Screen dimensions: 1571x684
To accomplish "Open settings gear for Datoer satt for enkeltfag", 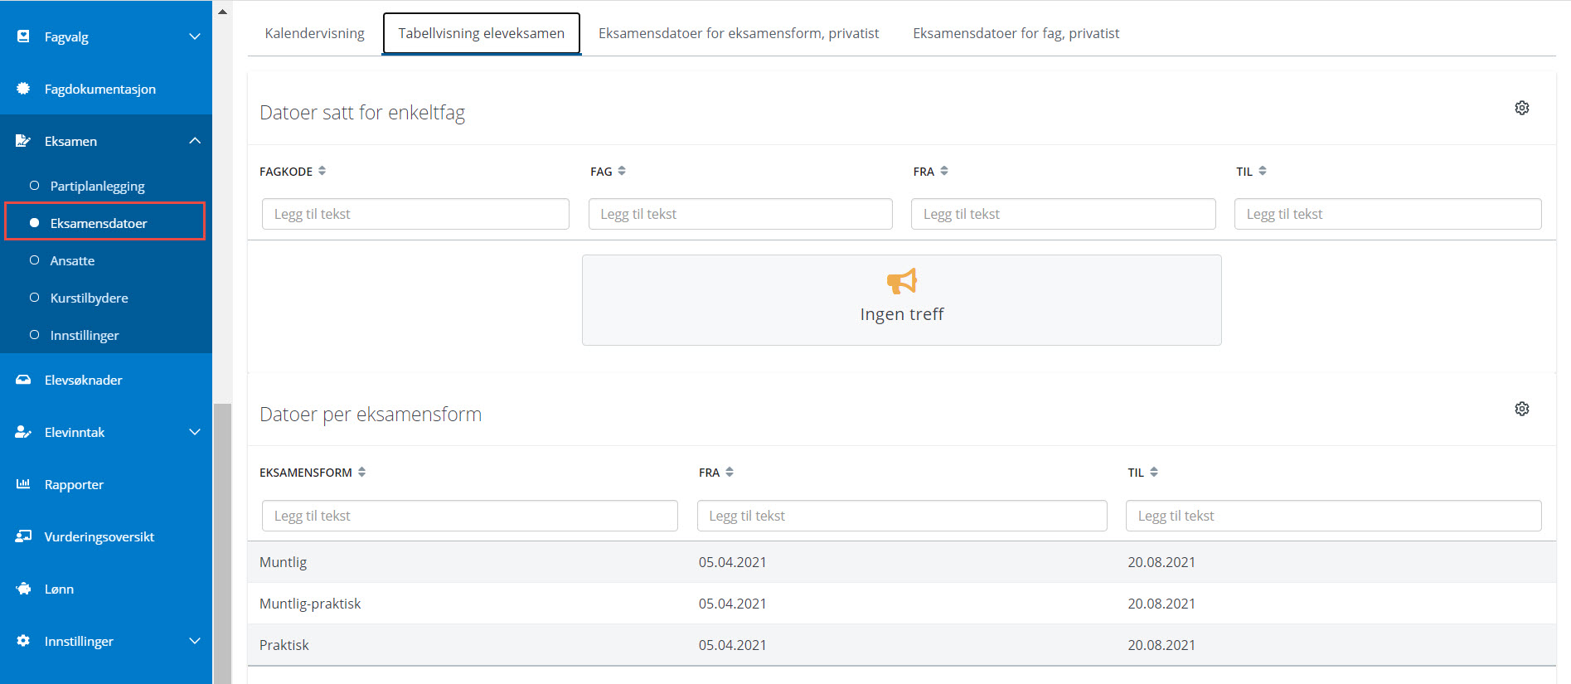I will pos(1522,108).
